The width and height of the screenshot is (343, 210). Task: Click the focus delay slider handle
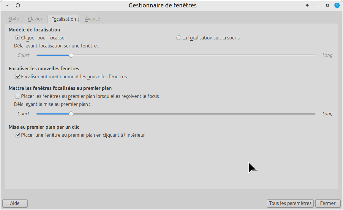(71, 55)
